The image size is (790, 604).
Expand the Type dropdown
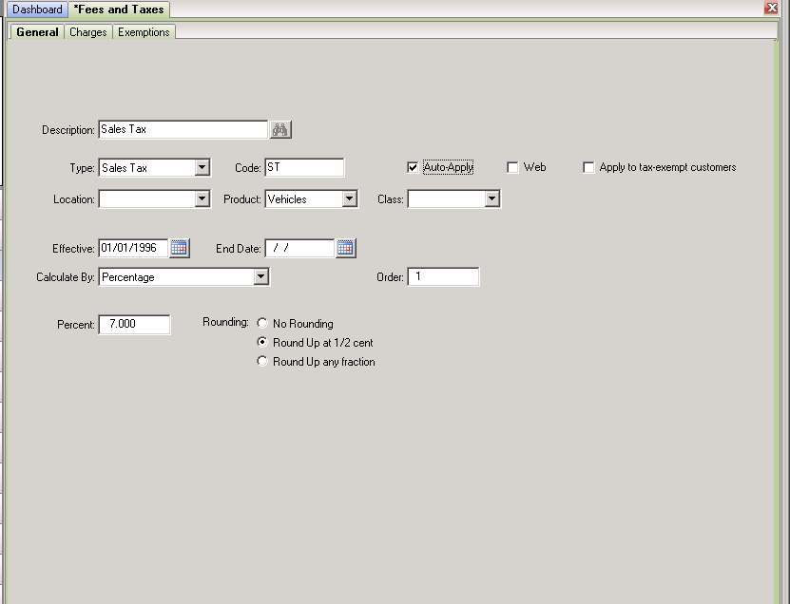click(x=202, y=167)
